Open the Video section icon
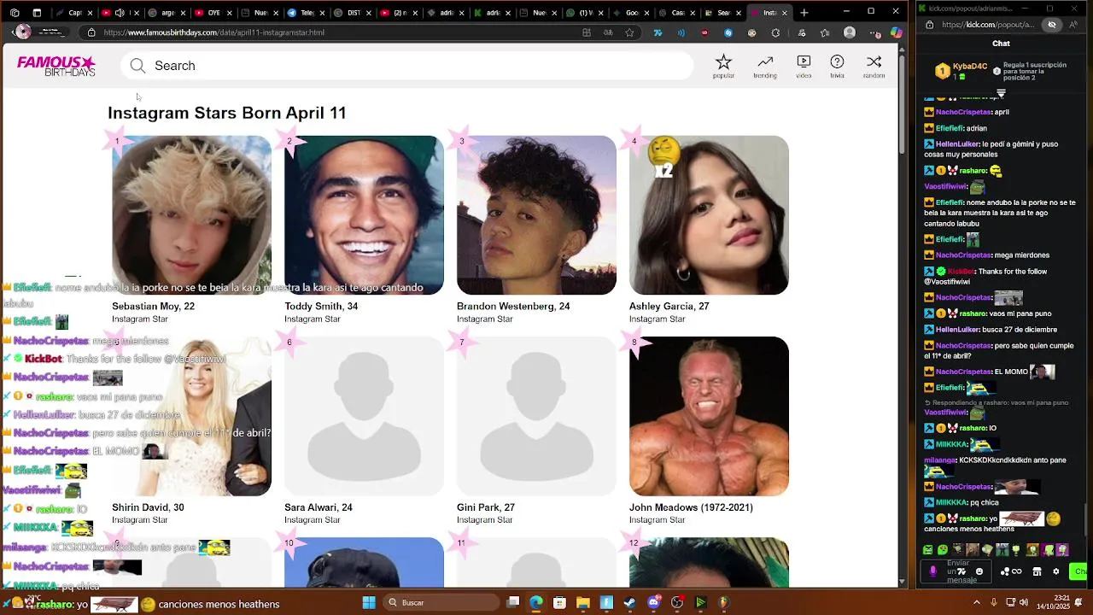 (x=804, y=62)
